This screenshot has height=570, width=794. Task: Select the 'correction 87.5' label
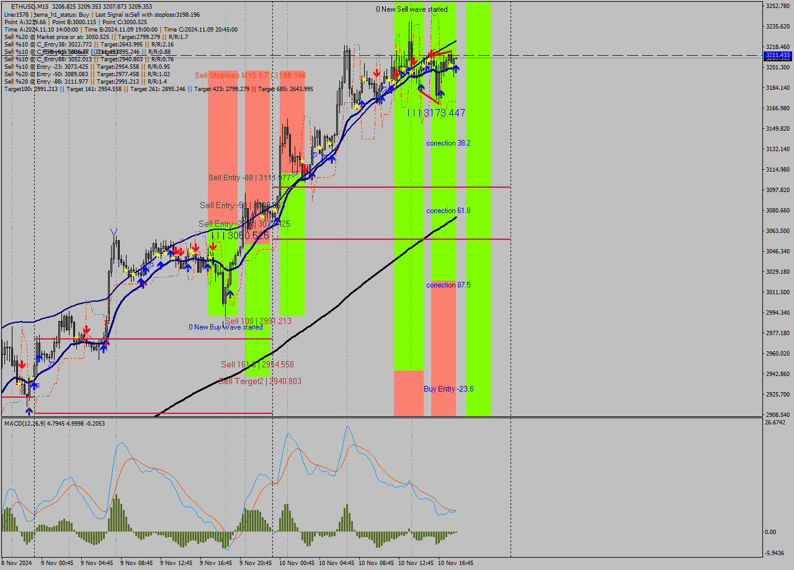448,285
